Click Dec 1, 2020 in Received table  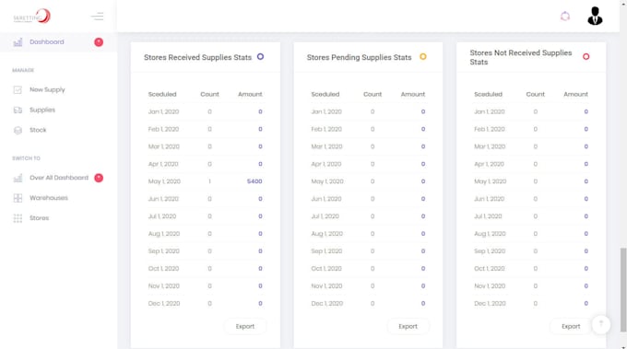pos(164,304)
